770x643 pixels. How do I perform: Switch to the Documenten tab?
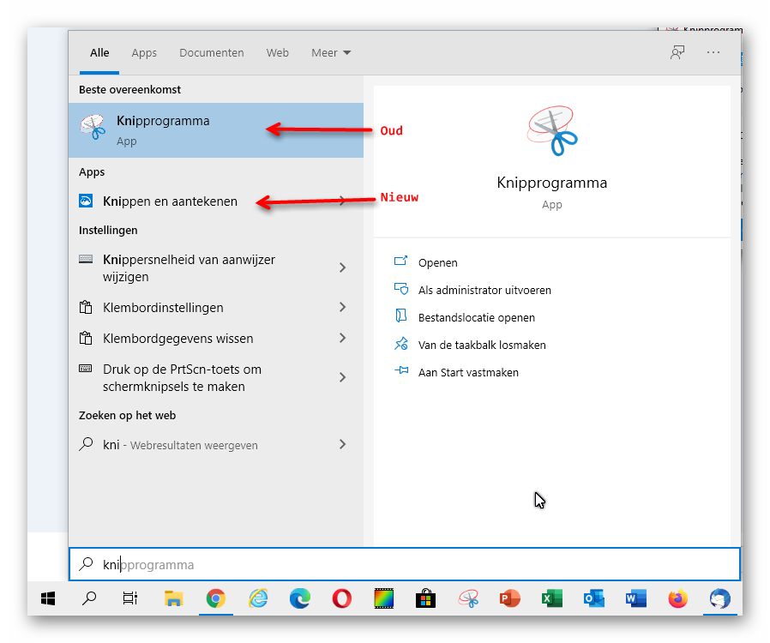point(211,52)
